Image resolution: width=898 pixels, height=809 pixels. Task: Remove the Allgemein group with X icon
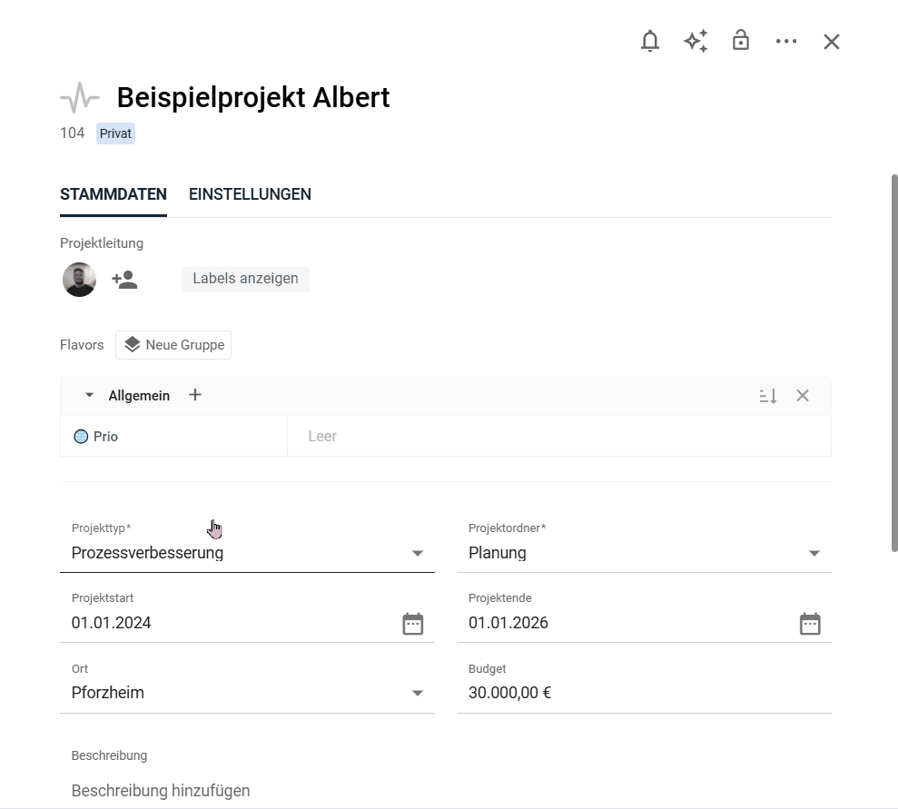(803, 396)
